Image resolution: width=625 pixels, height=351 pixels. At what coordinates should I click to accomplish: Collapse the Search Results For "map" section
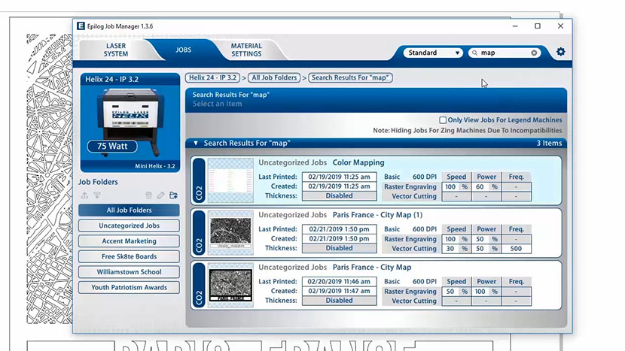(x=196, y=143)
